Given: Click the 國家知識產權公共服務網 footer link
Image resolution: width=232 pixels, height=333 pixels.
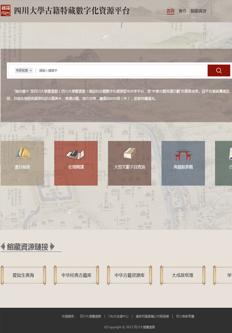Looking at the screenshot, I should click(x=152, y=316).
